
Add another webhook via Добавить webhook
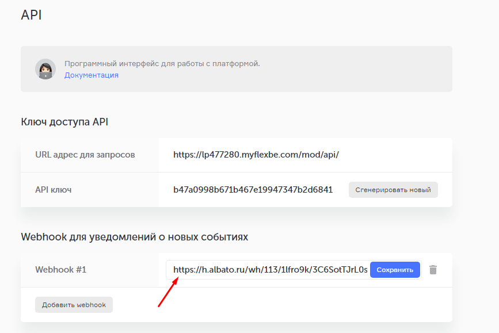(74, 305)
